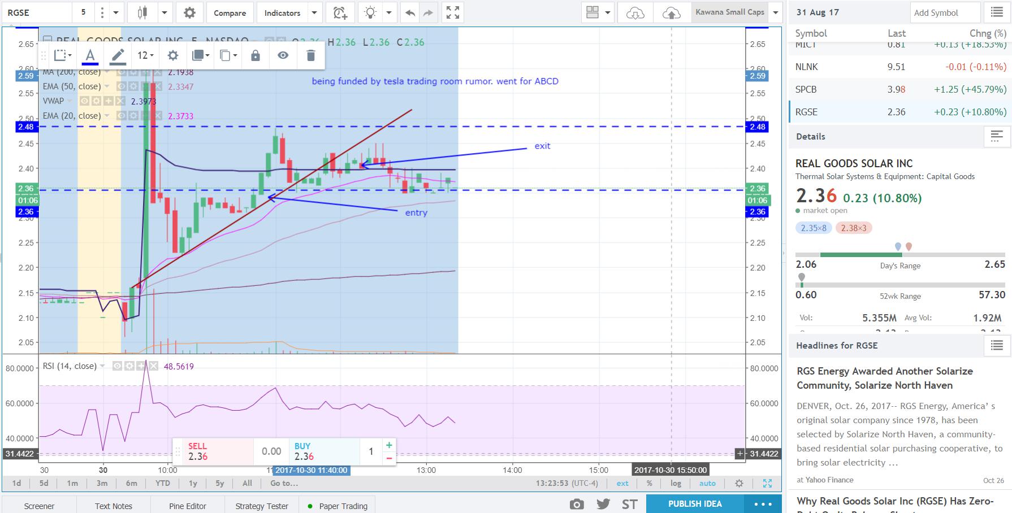Open the Indicators dialog

coord(282,12)
